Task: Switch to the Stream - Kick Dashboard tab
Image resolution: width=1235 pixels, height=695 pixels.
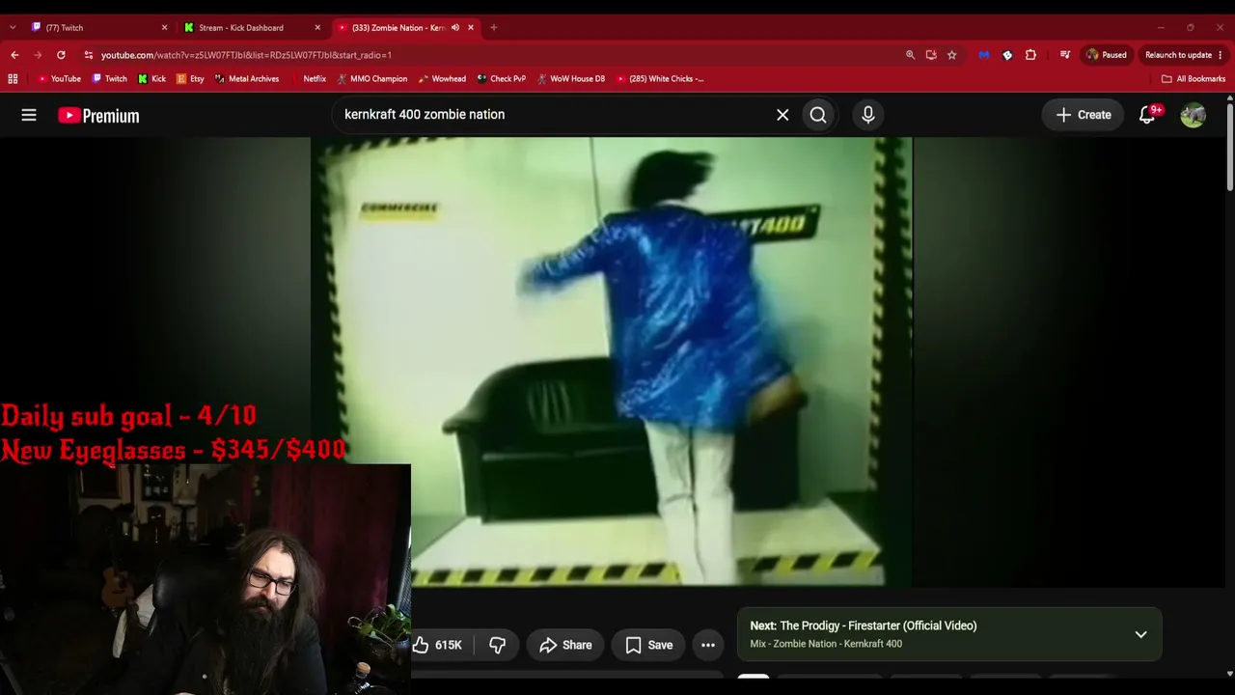Action: point(254,28)
